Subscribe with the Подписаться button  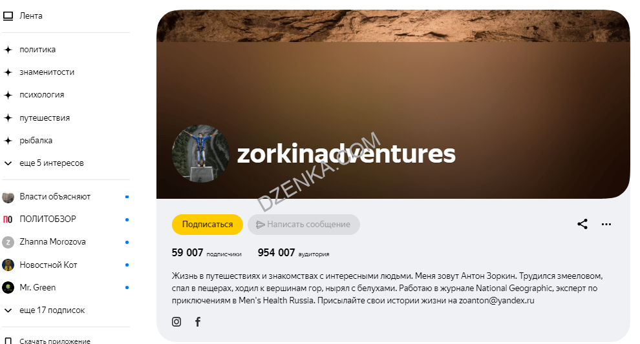coord(208,224)
